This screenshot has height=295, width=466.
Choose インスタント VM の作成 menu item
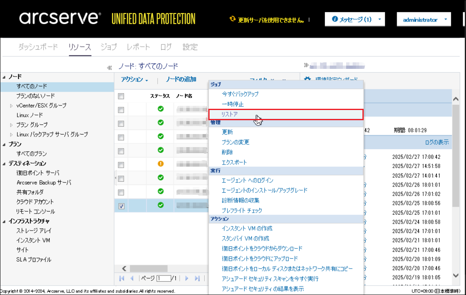(x=247, y=228)
